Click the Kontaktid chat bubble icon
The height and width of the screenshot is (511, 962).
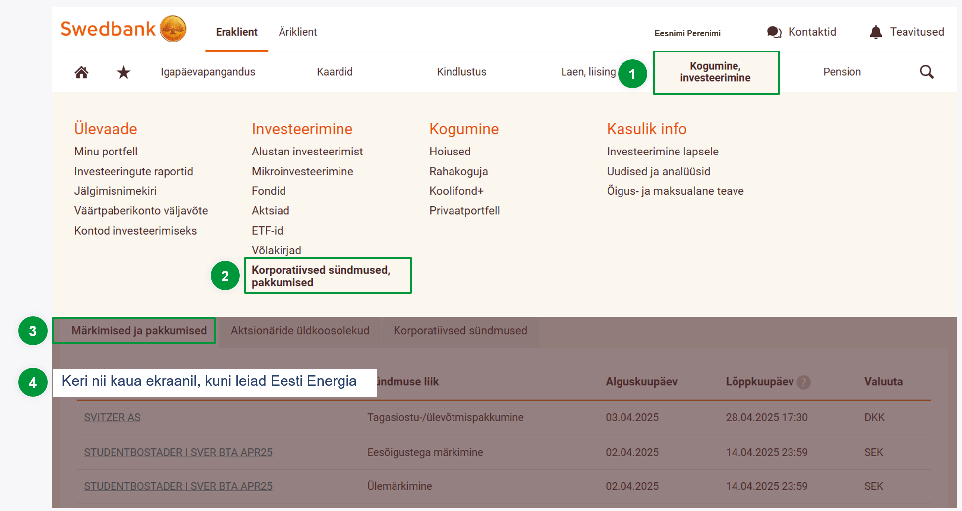[774, 32]
